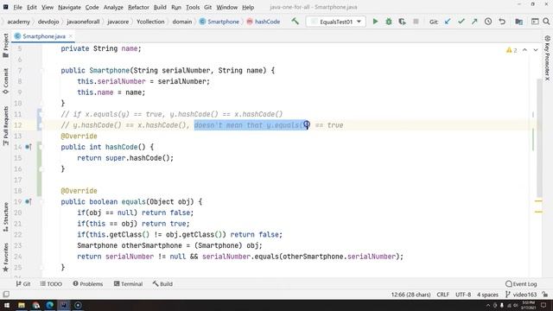
Task: Click override gutter icon on equals line 19
Action: (x=29, y=201)
